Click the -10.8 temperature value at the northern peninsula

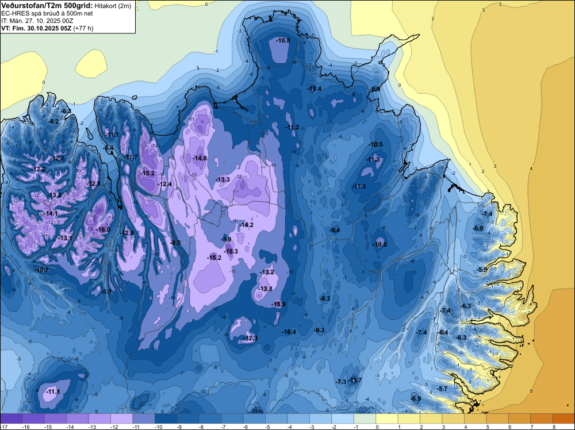(283, 40)
